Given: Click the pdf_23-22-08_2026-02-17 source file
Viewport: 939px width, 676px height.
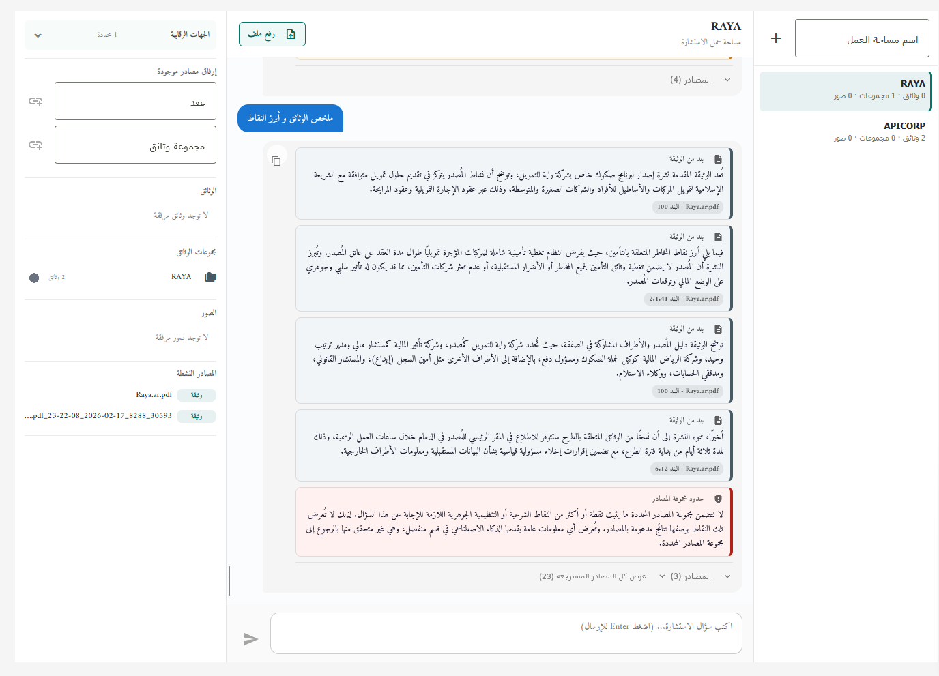Looking at the screenshot, I should coord(98,415).
